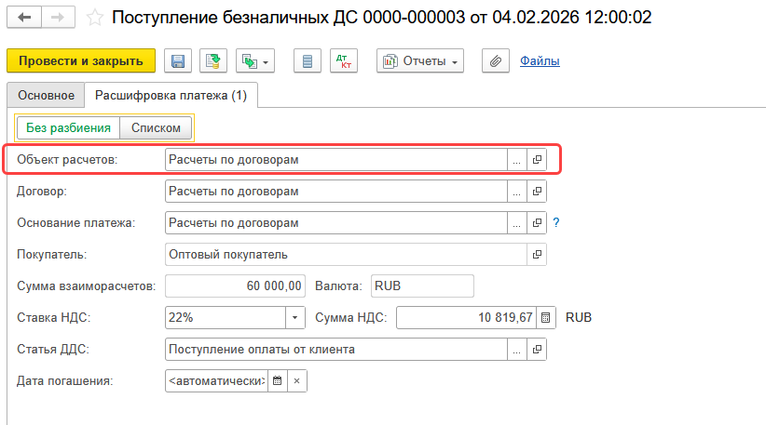
Task: Click the Post document icon
Action: coord(213,61)
